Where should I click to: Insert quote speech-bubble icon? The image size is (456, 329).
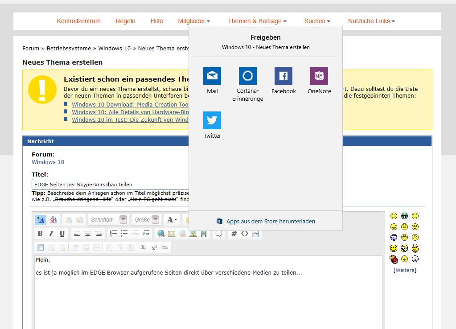pyautogui.click(x=219, y=234)
